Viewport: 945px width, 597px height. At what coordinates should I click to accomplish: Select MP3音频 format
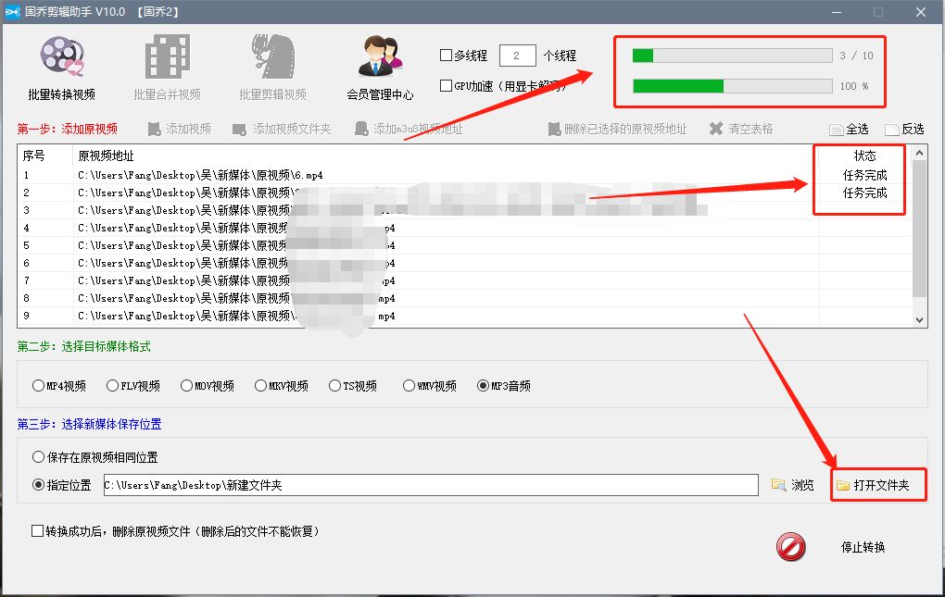[x=504, y=386]
